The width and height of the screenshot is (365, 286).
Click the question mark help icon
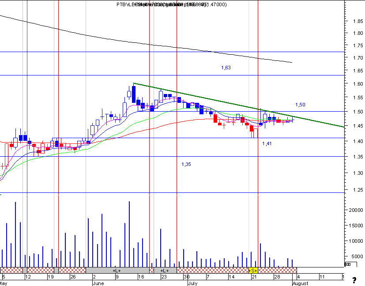point(354,280)
